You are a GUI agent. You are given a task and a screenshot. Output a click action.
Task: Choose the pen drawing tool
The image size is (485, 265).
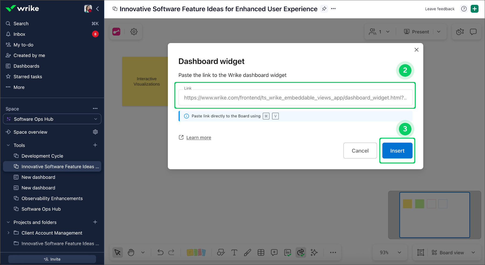247,252
